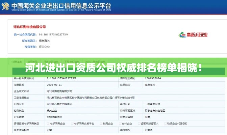
Task: Click the 中国海关企业进出口信用信息公示平台 title
Action: 61,5
